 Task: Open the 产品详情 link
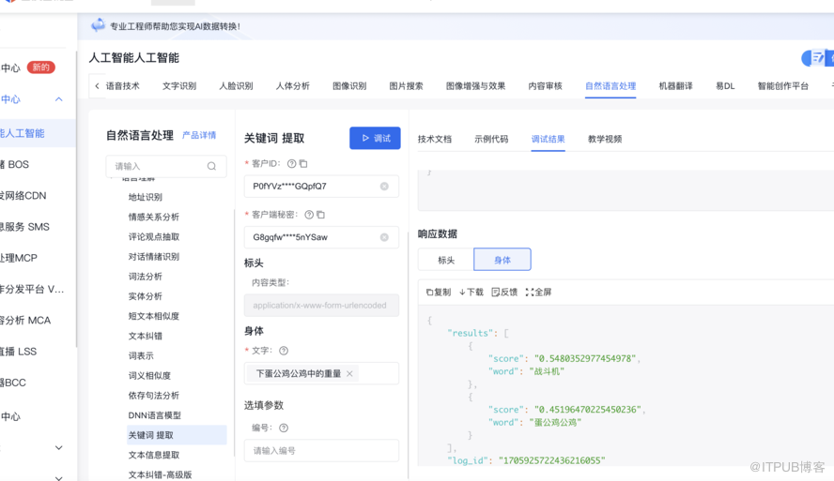click(199, 136)
